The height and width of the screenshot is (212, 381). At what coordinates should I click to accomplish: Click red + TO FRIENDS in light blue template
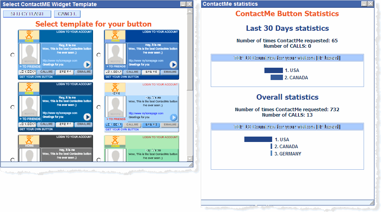(x=116, y=119)
